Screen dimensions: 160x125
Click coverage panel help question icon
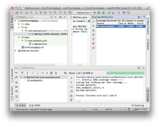[x=93, y=48]
